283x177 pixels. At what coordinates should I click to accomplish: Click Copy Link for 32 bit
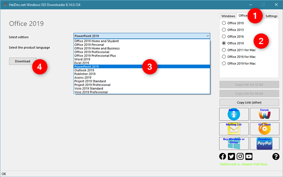tap(249, 84)
